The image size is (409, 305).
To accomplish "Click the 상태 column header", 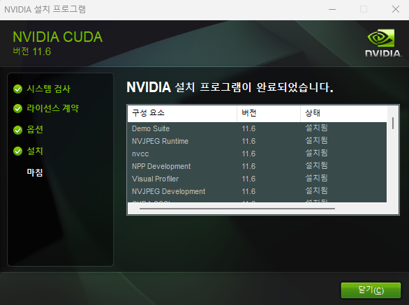I will point(343,113).
